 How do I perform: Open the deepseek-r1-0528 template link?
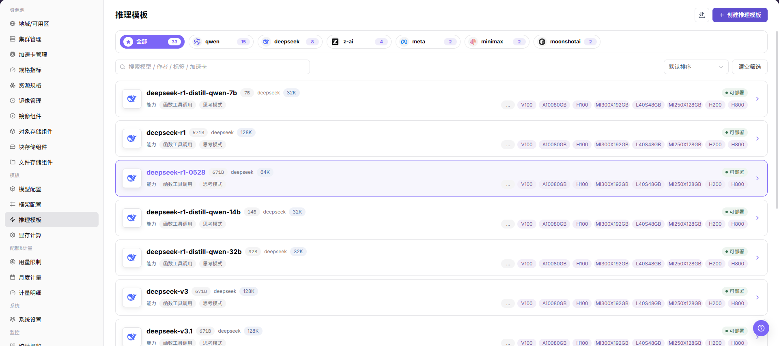coord(176,172)
